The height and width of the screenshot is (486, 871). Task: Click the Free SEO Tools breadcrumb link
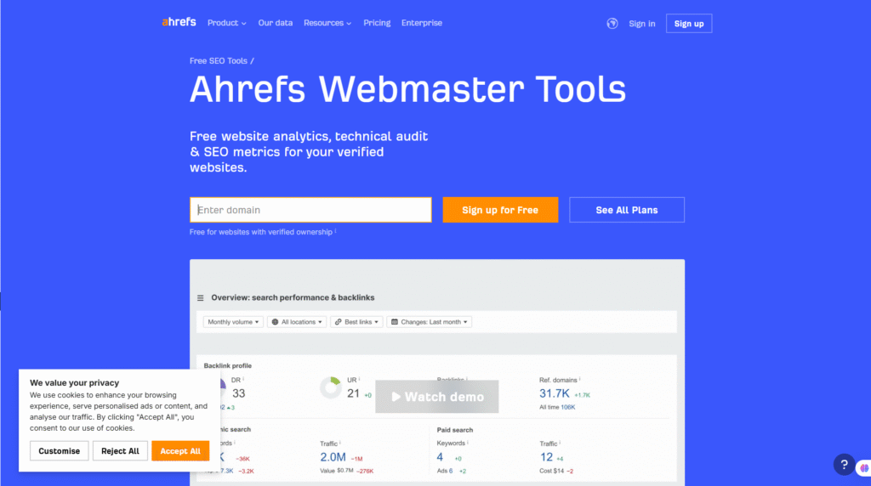[x=219, y=61]
